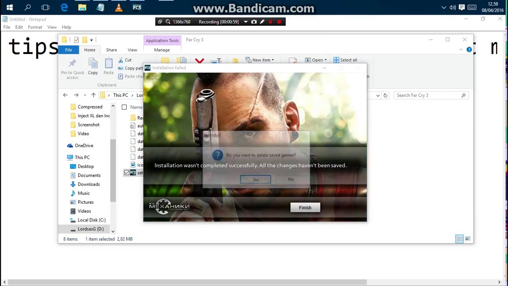Open the File Explorer taskbar icon
The width and height of the screenshot is (508, 286).
pos(82,7)
